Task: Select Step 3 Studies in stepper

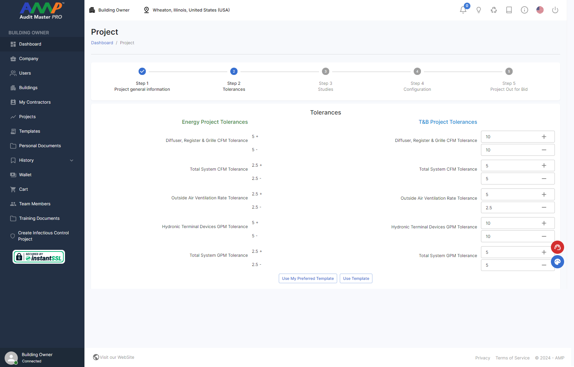Action: pos(325,72)
